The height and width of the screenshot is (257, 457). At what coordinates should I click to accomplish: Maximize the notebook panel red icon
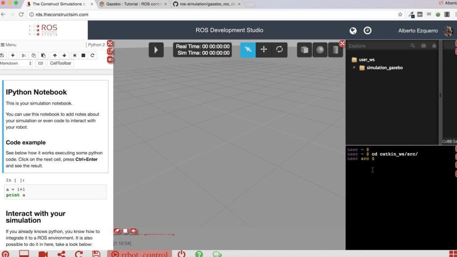coord(110,43)
